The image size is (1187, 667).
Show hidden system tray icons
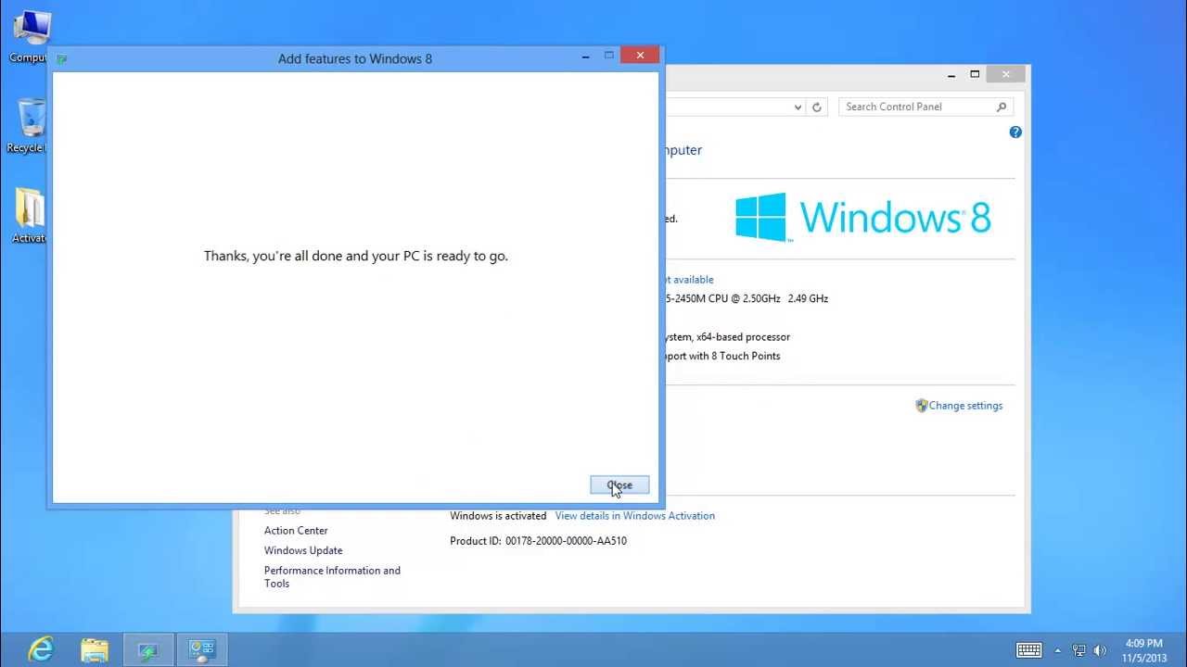pos(1057,650)
